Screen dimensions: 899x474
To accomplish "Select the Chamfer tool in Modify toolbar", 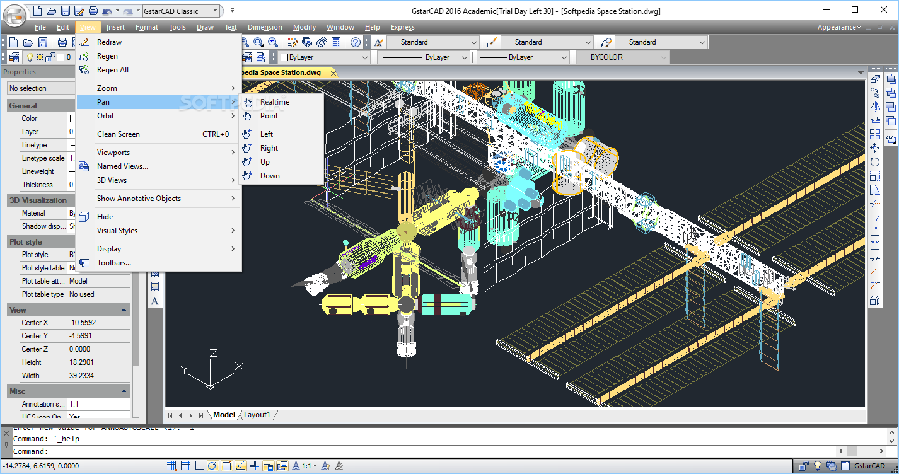I will coord(874,273).
